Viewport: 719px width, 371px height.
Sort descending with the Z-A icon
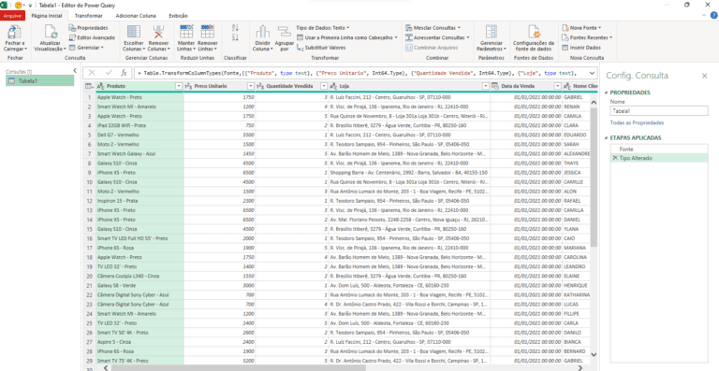click(235, 37)
